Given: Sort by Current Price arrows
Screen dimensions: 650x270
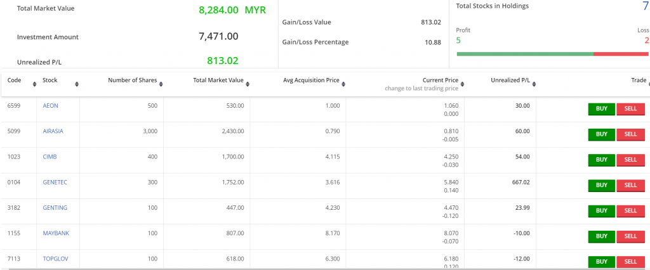Looking at the screenshot, I should 462,84.
